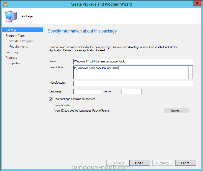This screenshot has width=203, height=171.
Task: Click the disabled Previous button
Action: [117, 163]
